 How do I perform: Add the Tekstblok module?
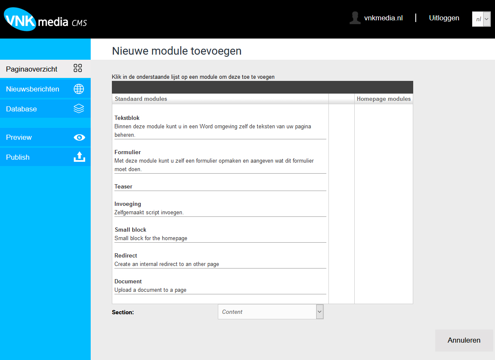pos(127,118)
